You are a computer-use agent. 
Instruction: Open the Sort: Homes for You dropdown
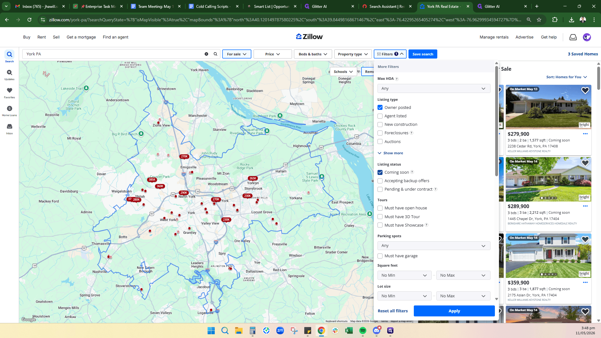pos(567,77)
